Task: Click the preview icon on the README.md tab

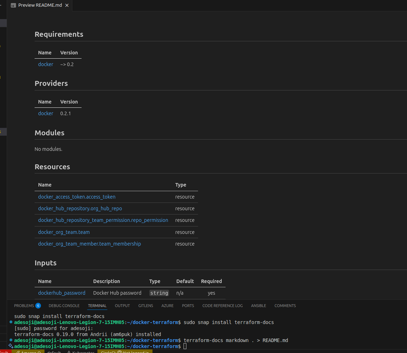Action: coord(13,5)
